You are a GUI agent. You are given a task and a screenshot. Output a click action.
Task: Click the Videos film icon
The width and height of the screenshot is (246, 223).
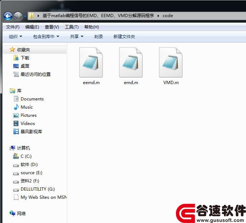(16, 123)
